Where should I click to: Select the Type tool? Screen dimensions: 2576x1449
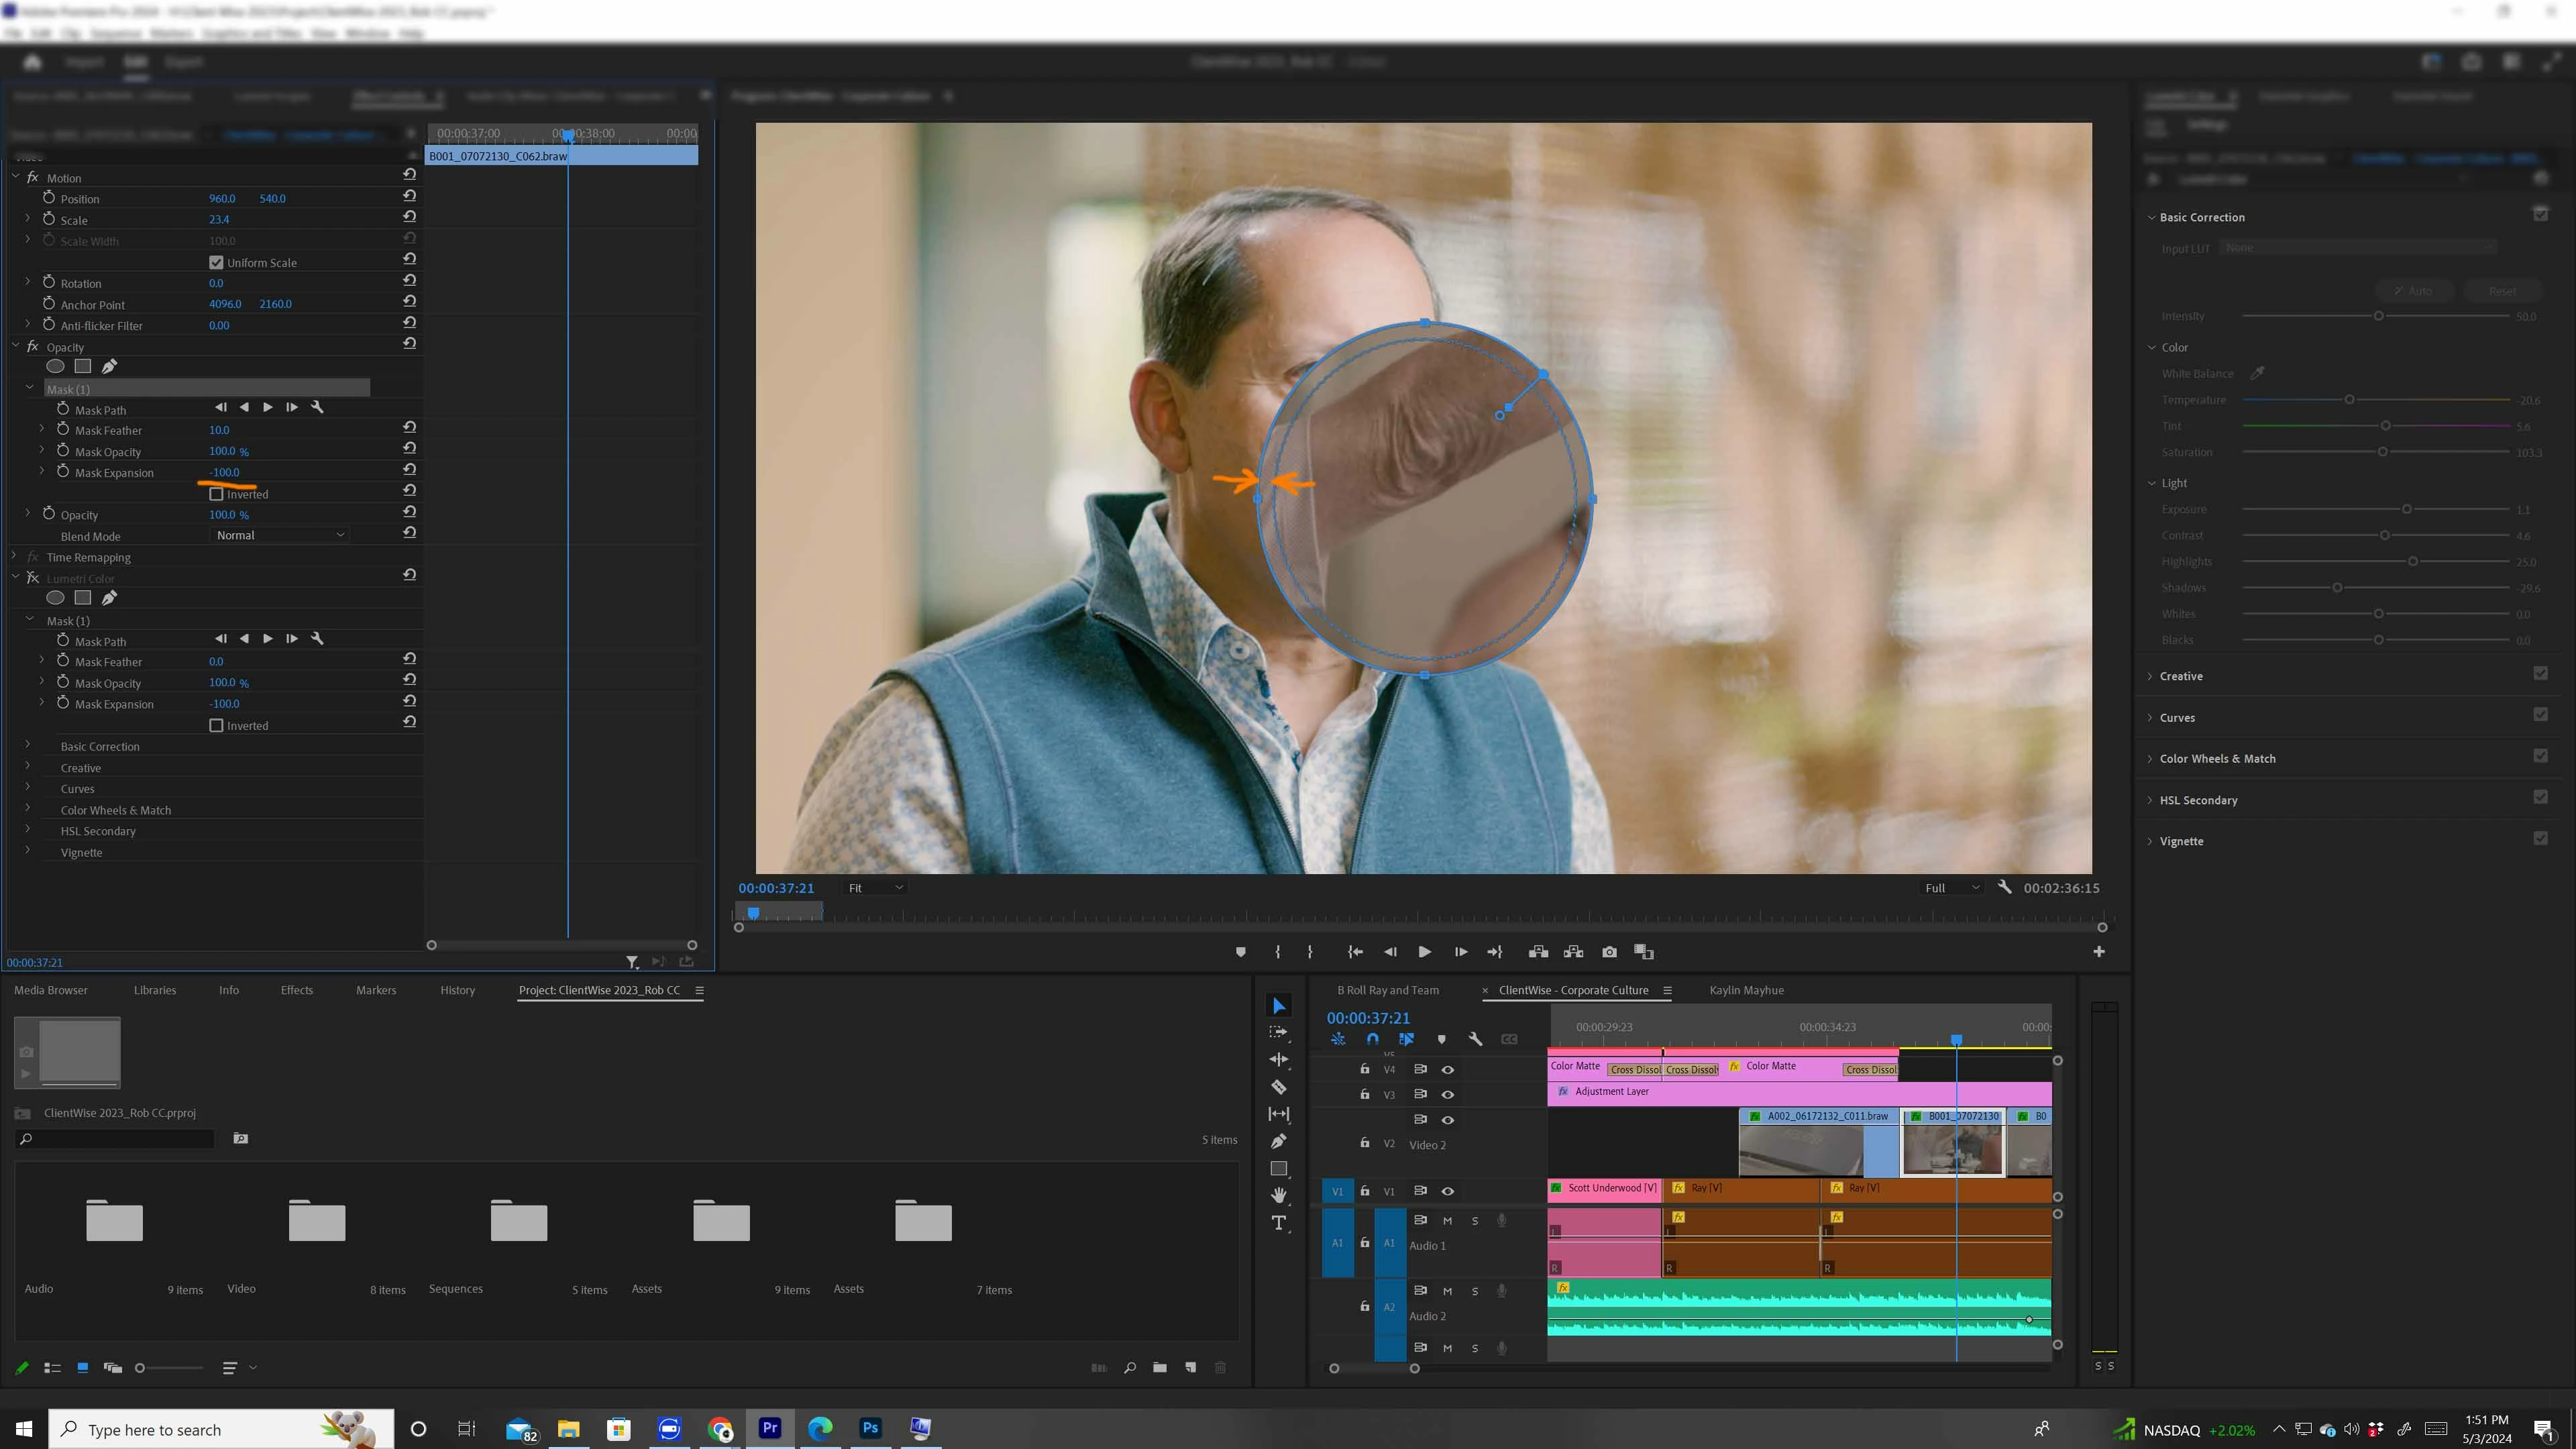coord(1278,1223)
